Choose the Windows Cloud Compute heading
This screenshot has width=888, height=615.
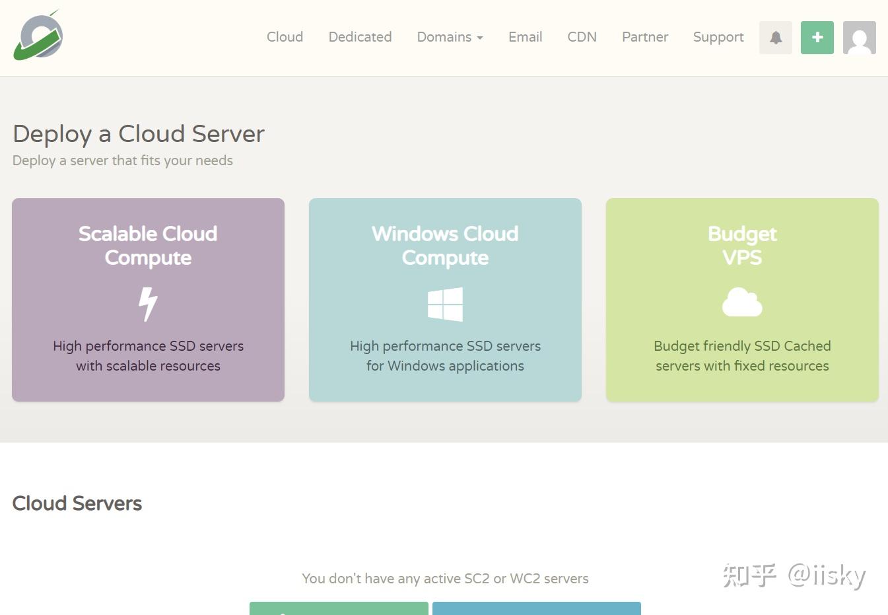pyautogui.click(x=445, y=245)
